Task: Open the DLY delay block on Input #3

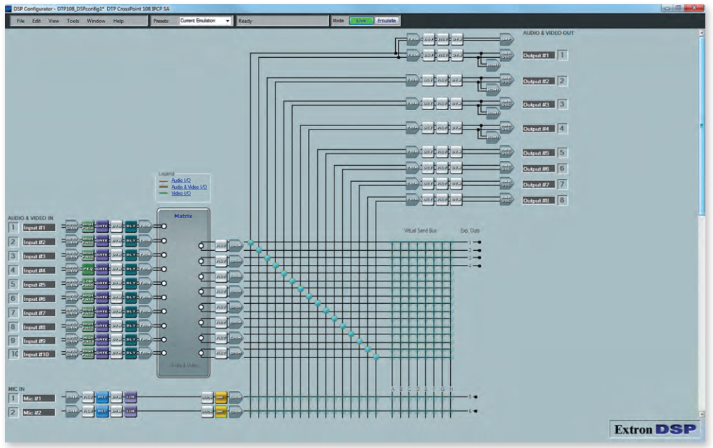Action: pos(130,255)
